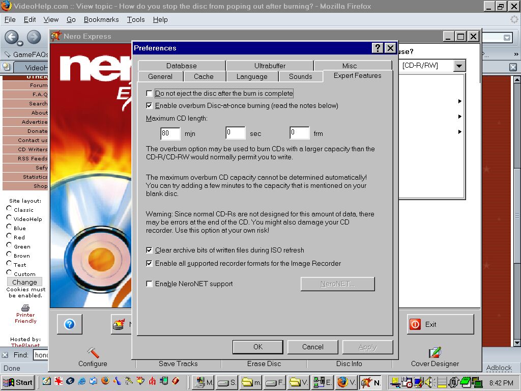Viewport: 521px width, 391px height.
Task: Open the Firefox search box dropdown
Action: pos(507,38)
